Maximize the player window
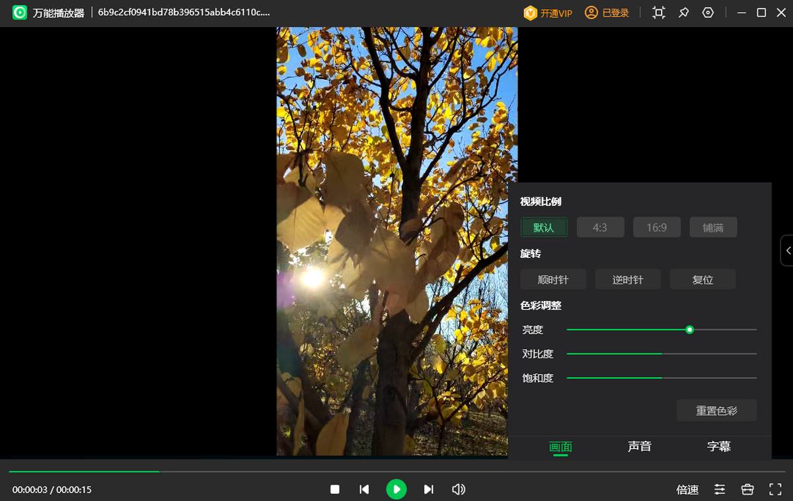 (x=761, y=13)
